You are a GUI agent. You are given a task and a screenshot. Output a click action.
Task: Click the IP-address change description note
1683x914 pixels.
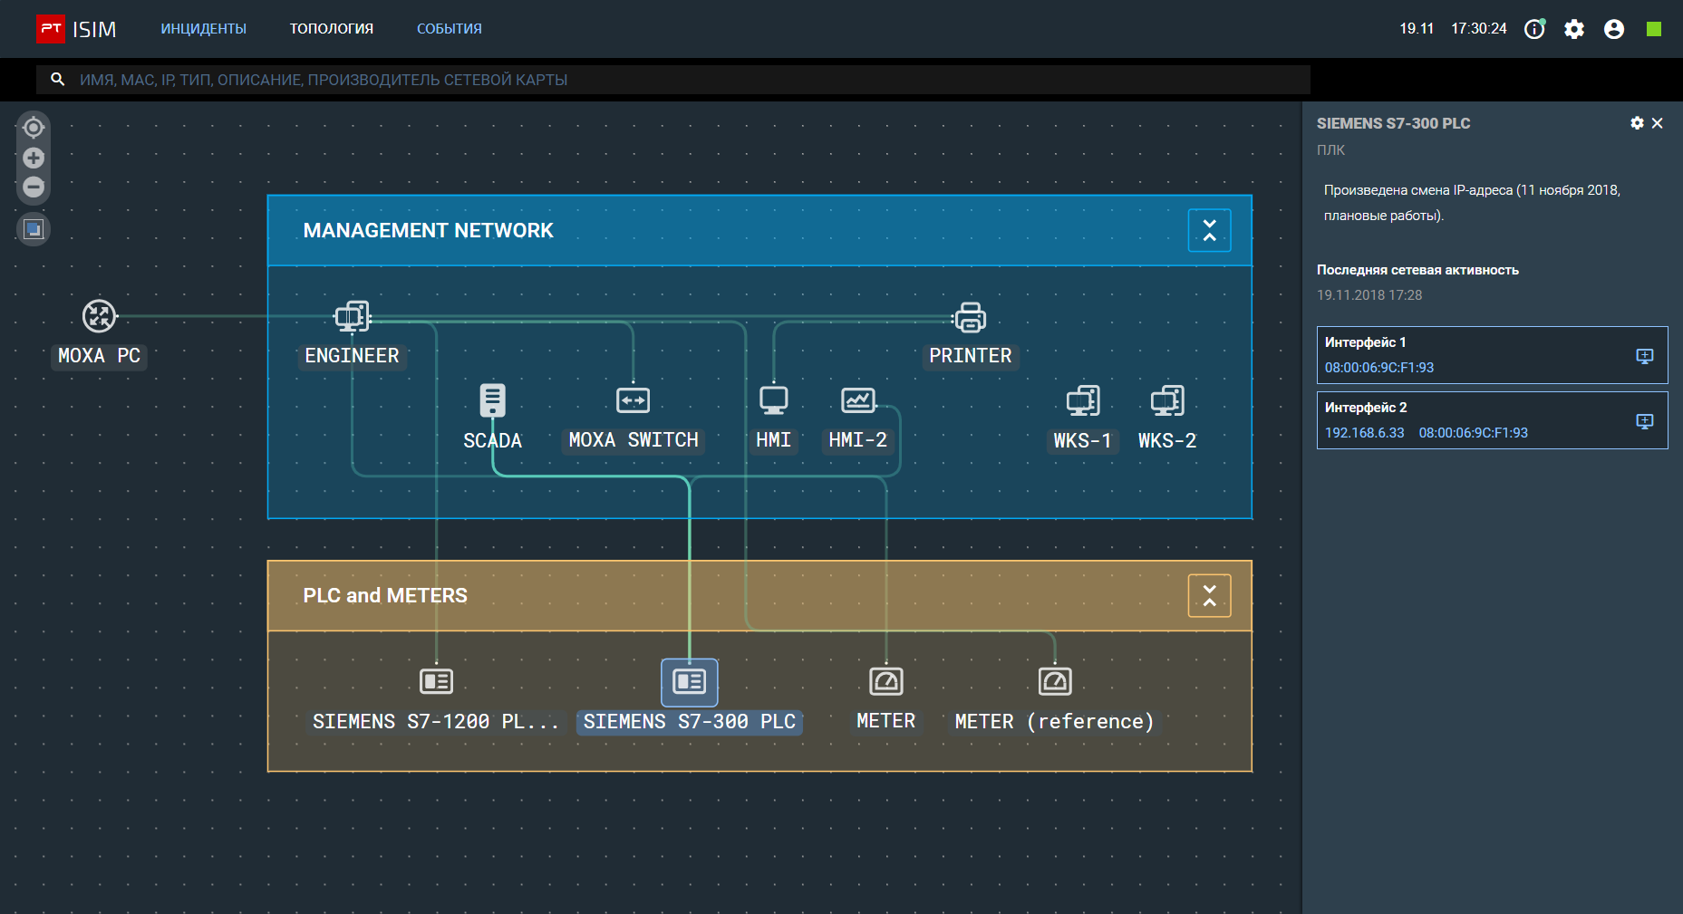click(x=1472, y=203)
